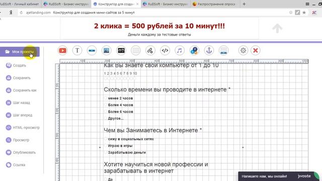Open the Ссылка sidebar item
Viewport: 322px width, 181px height.
coord(16,165)
